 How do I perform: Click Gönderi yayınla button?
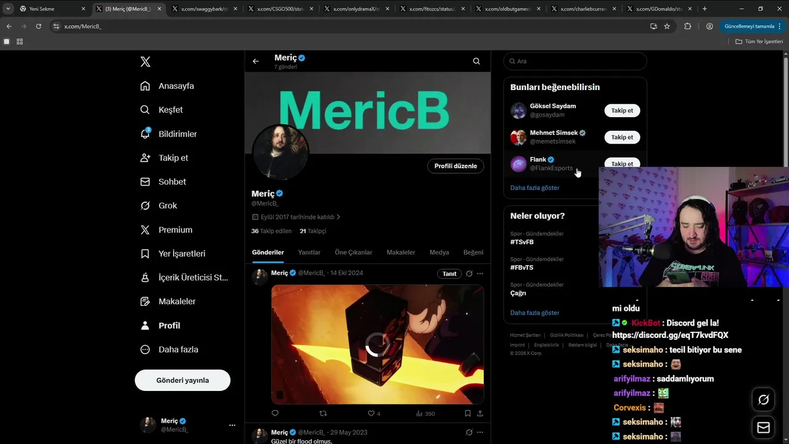point(182,380)
